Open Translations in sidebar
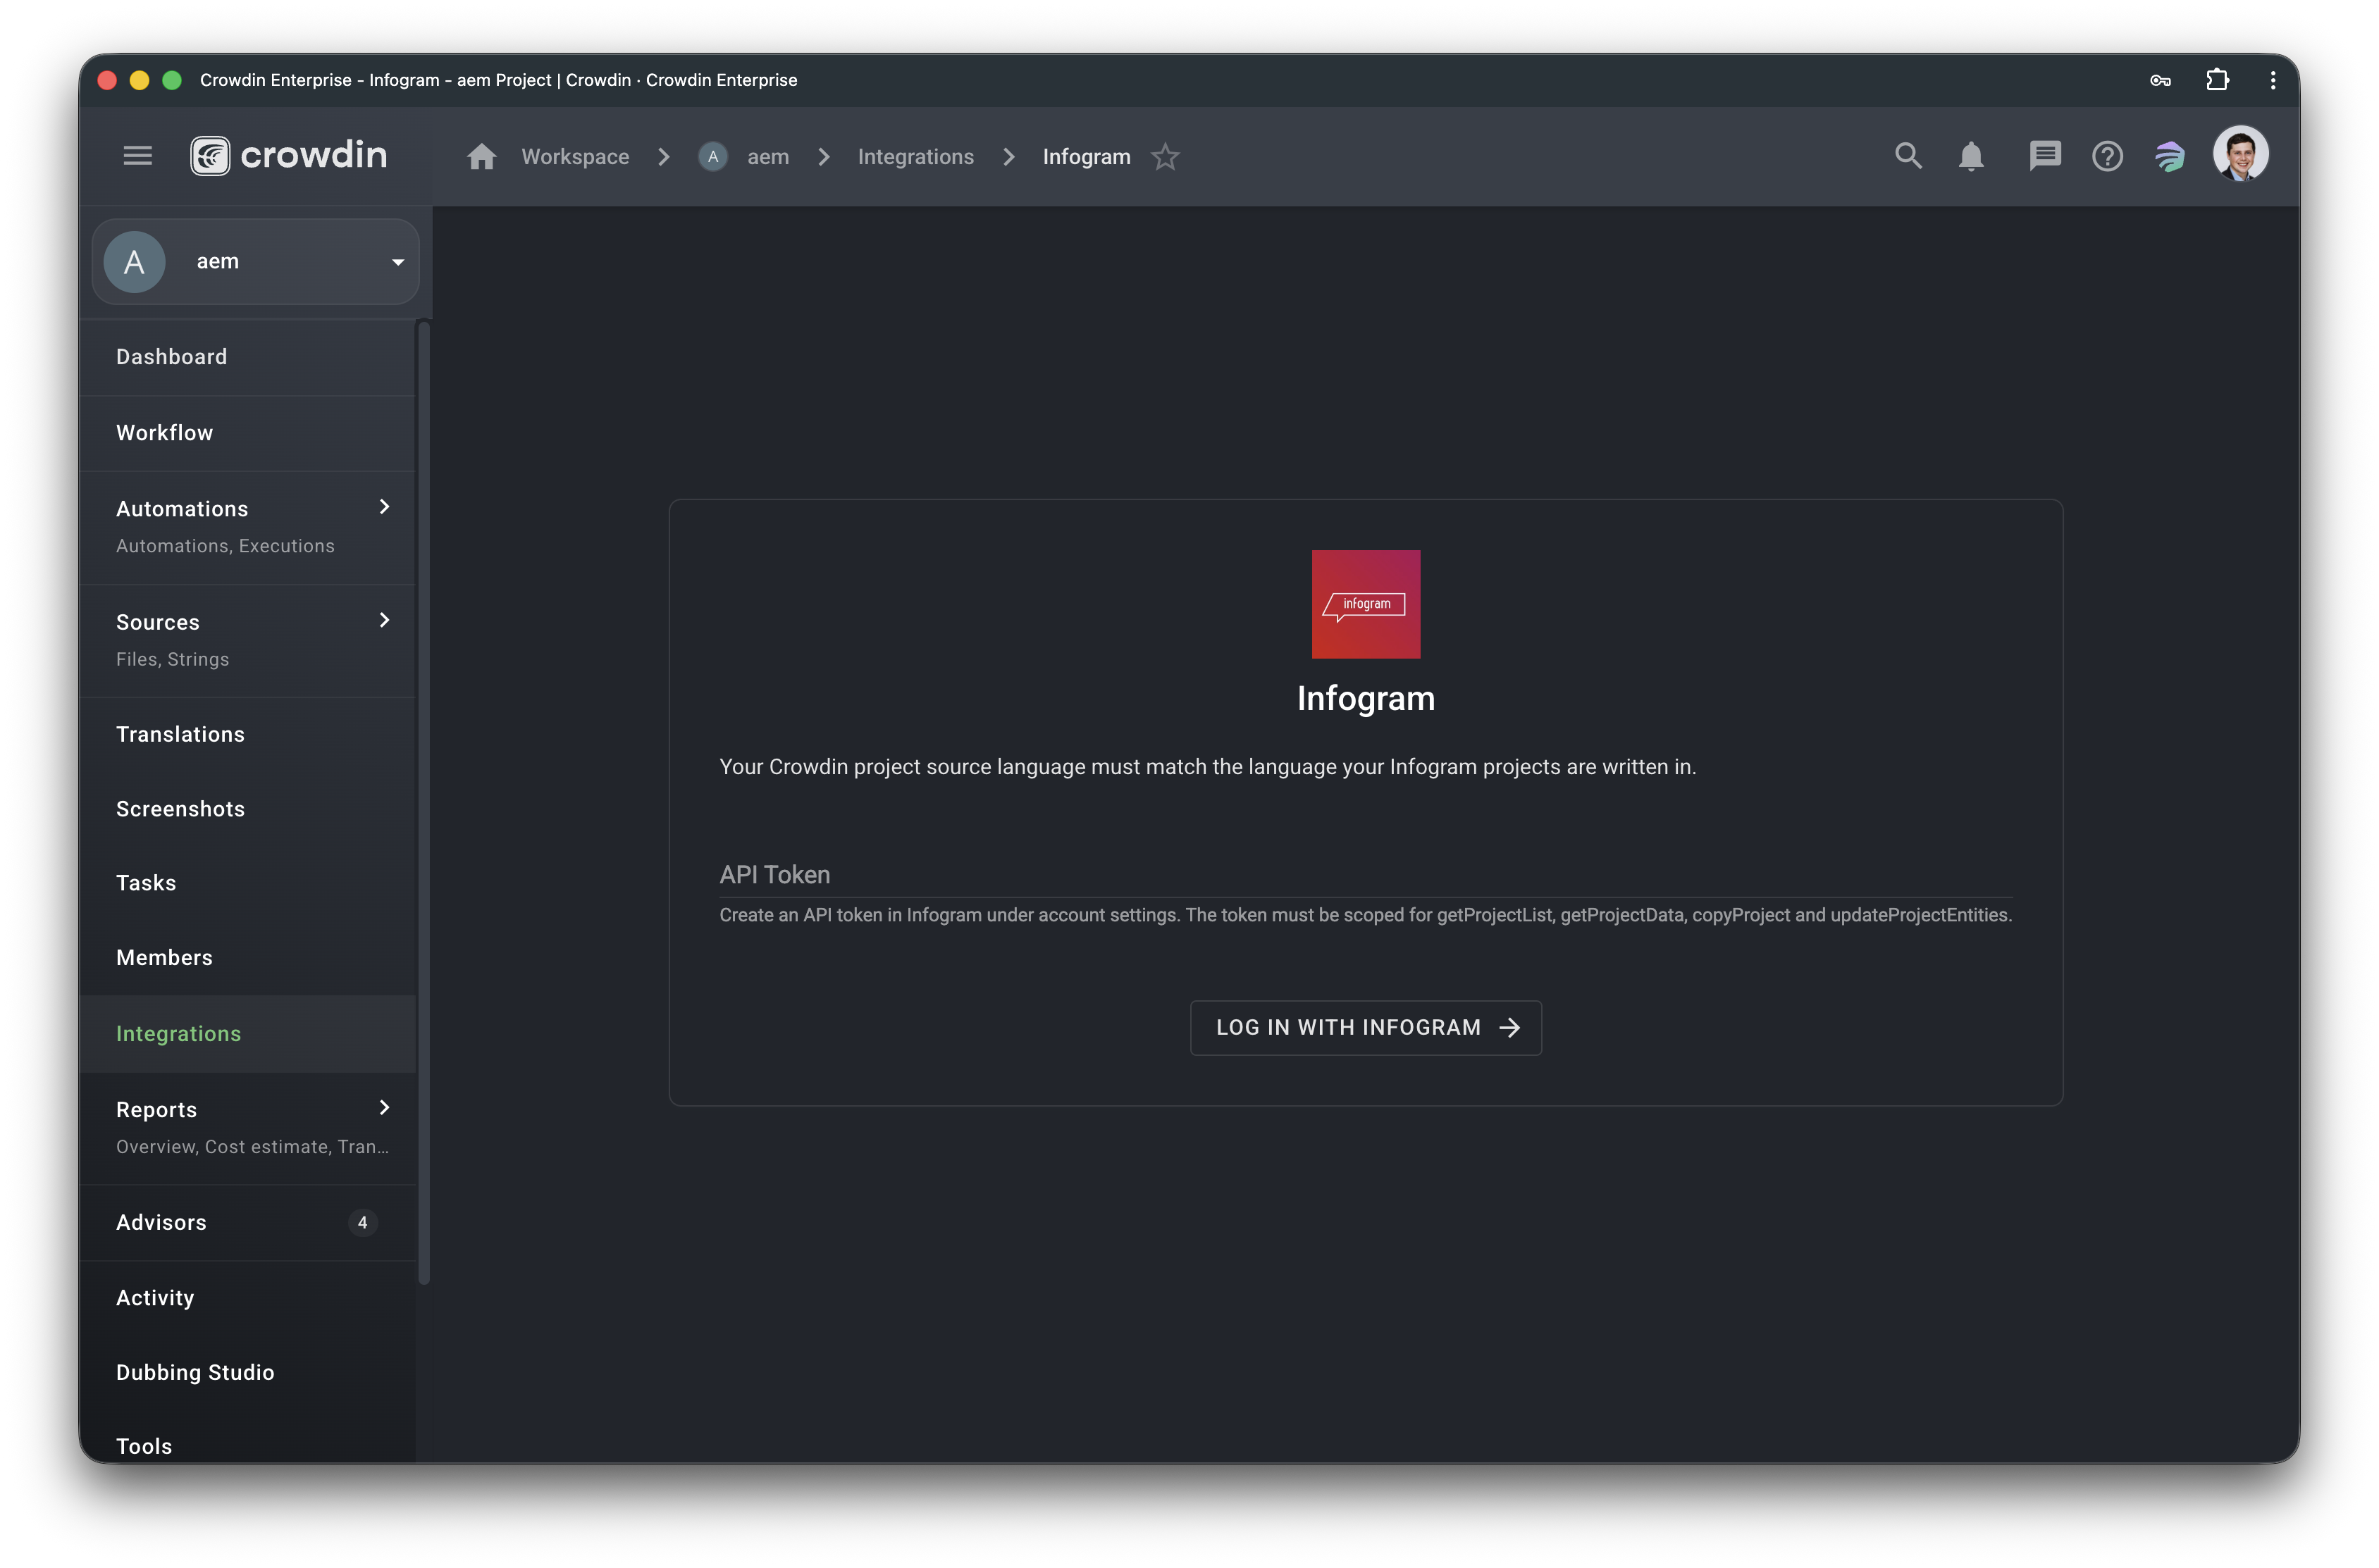 pos(248,734)
